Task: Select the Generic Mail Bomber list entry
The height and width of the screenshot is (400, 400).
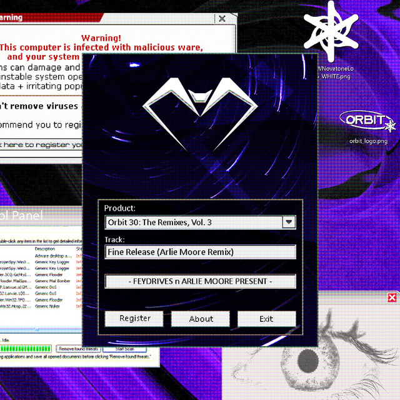Action: click(x=53, y=281)
